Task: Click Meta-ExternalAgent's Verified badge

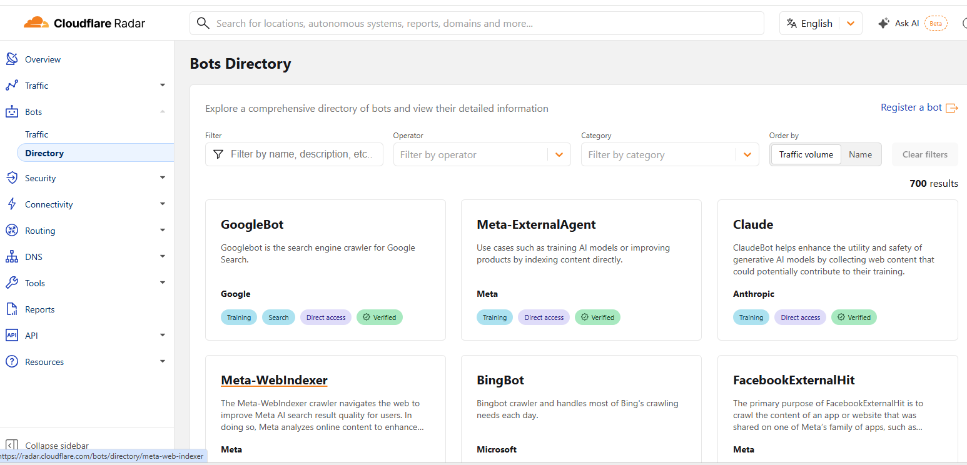Action: click(598, 317)
